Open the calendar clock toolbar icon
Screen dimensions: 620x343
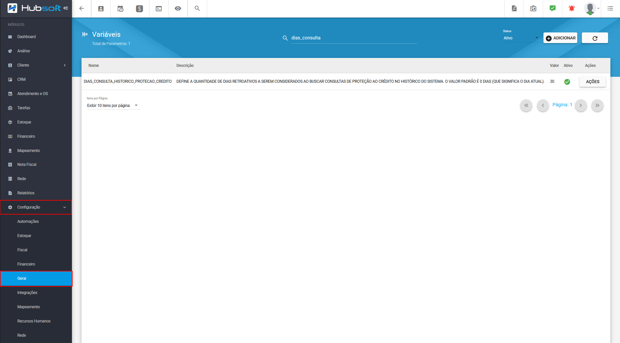pos(120,9)
